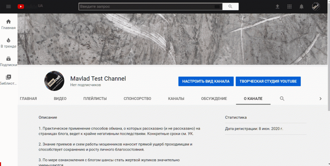The height and width of the screenshot is (166, 330).
Task: Open В тренде in sidebar
Action: pos(8,43)
